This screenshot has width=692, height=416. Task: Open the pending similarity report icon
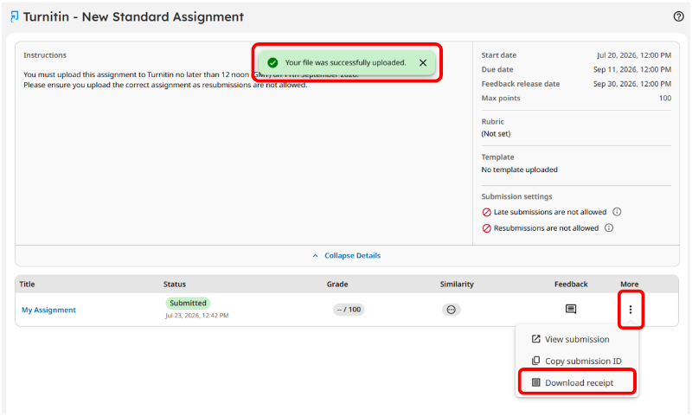pyautogui.click(x=451, y=310)
